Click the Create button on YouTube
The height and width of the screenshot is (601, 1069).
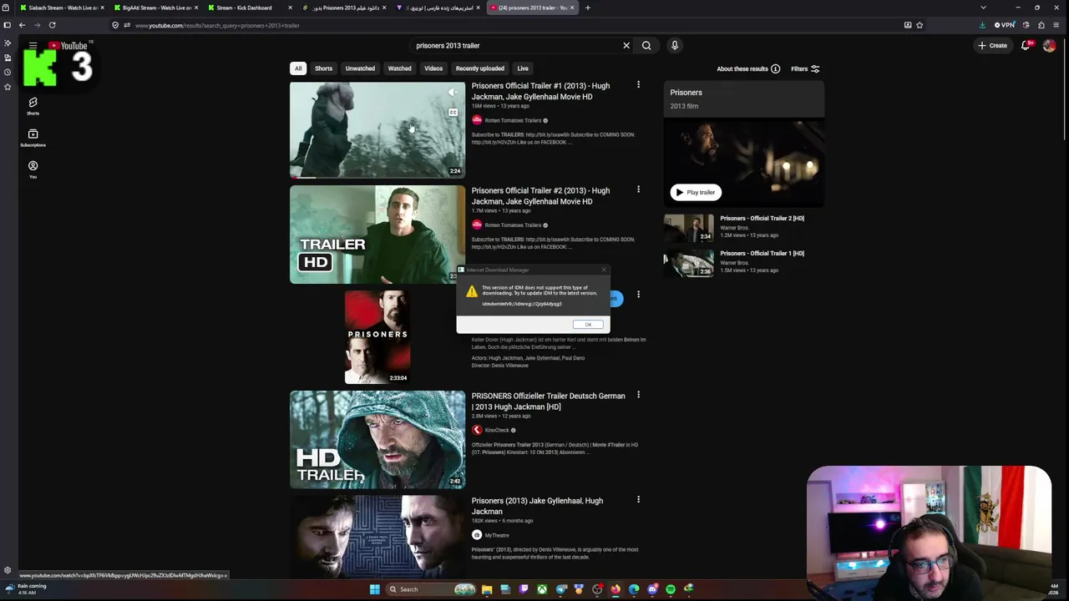click(993, 46)
